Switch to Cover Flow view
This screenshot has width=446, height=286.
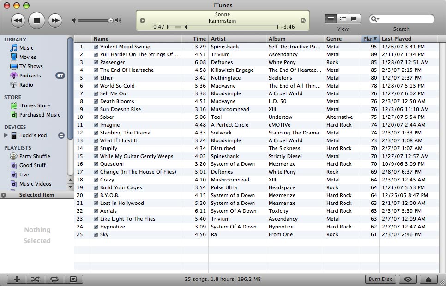click(x=355, y=19)
